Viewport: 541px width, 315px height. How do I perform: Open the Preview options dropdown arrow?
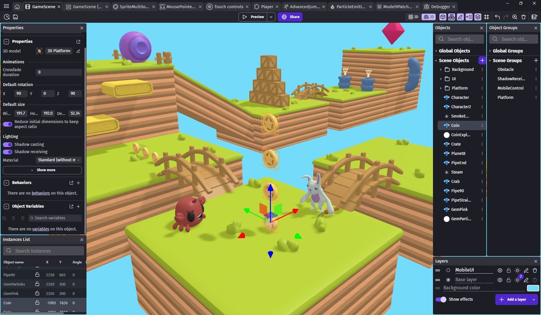pos(271,17)
